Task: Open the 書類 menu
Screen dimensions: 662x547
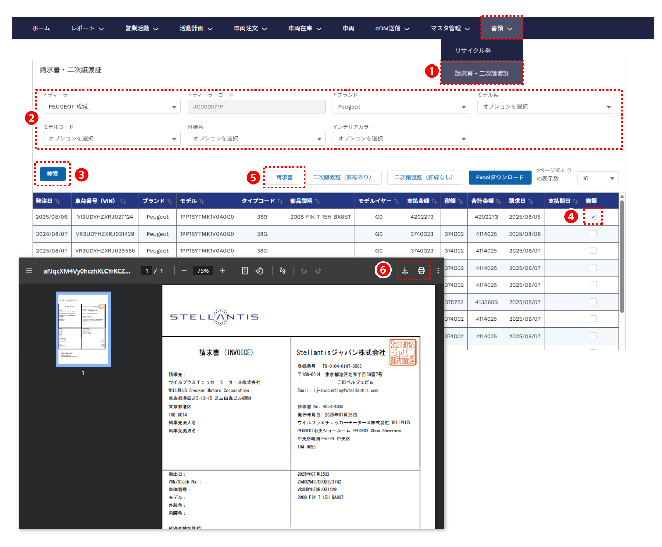Action: (x=501, y=28)
